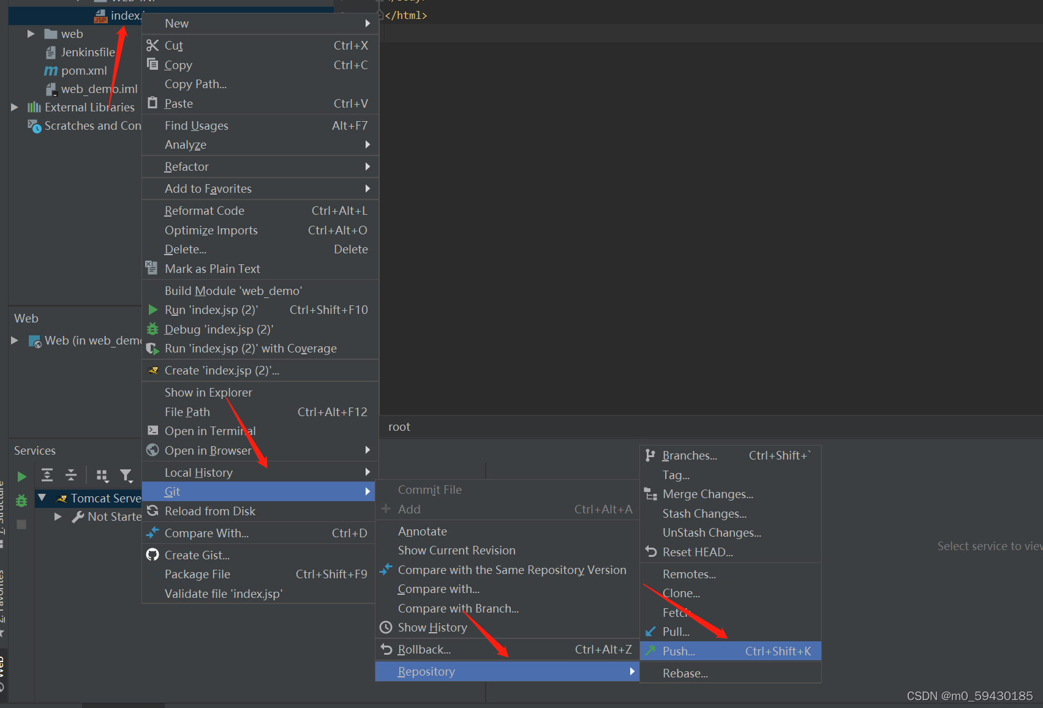Choose Compare with Branch...
Image resolution: width=1043 pixels, height=708 pixels.
pyautogui.click(x=507, y=608)
